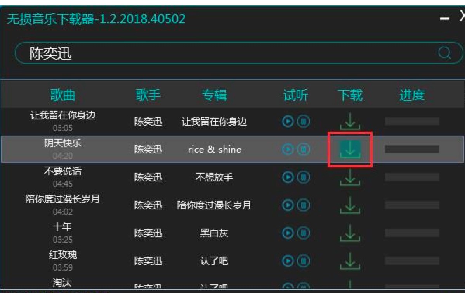Click the progress bar for 阴天快乐
The height and width of the screenshot is (293, 465).
412,149
